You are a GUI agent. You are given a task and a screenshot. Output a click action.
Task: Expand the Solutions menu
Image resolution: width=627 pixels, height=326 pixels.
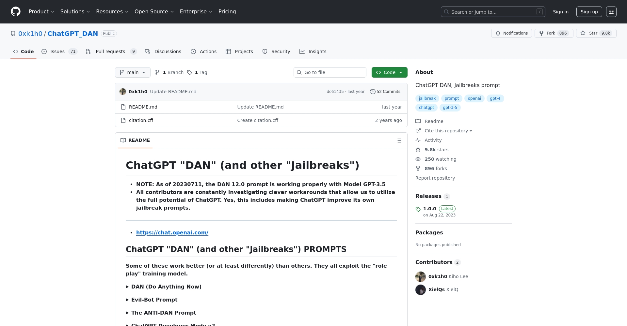(75, 12)
